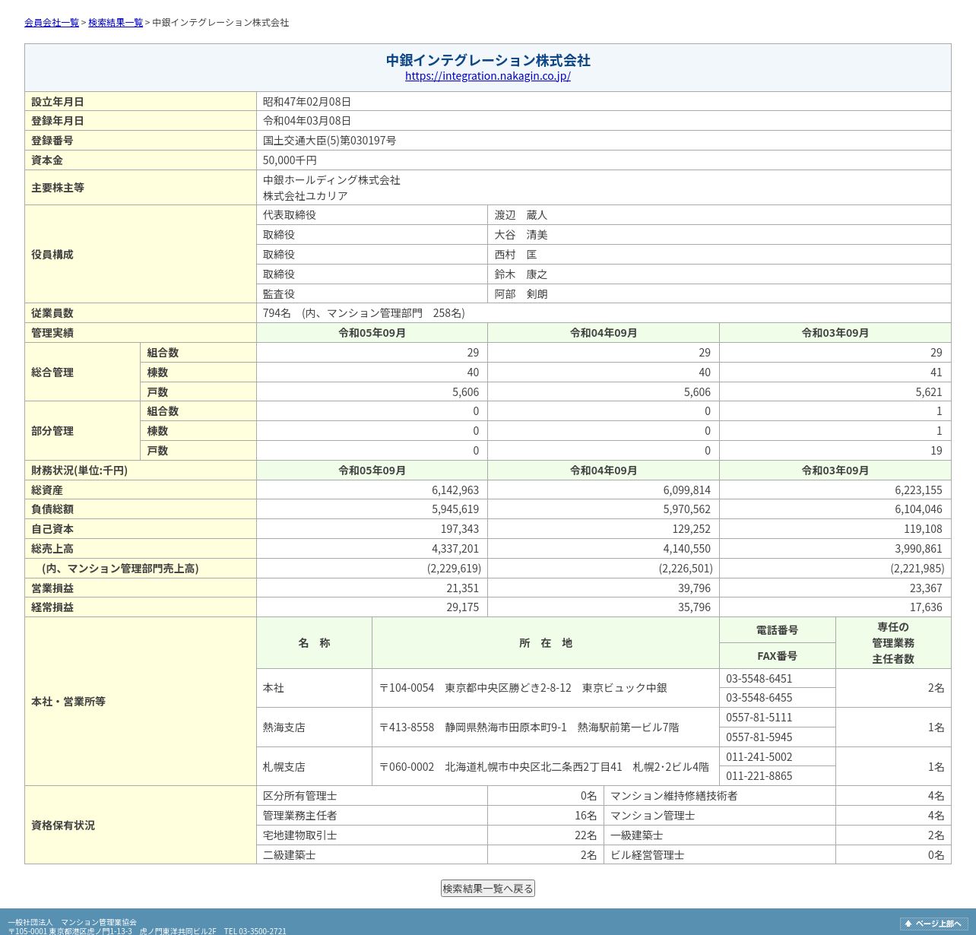This screenshot has height=935, width=976.
Task: Select shareholder 株式会社ユカリア
Action: tap(306, 196)
